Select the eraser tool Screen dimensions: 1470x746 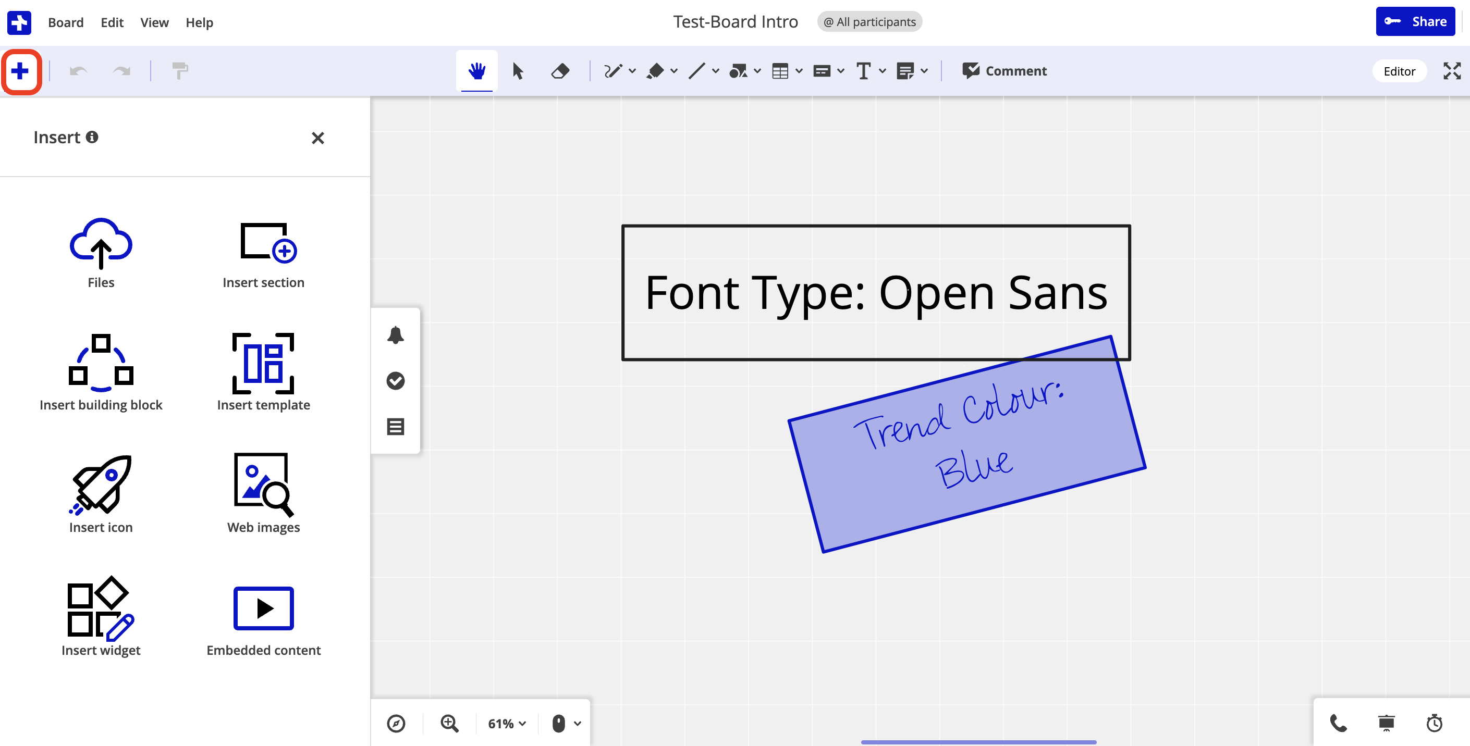[560, 71]
